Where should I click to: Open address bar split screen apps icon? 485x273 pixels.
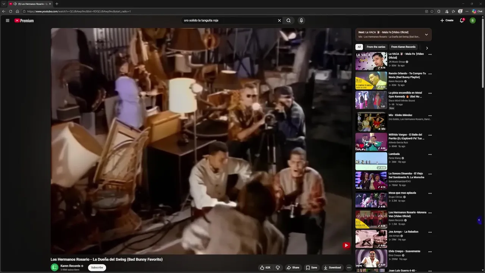pos(427,11)
